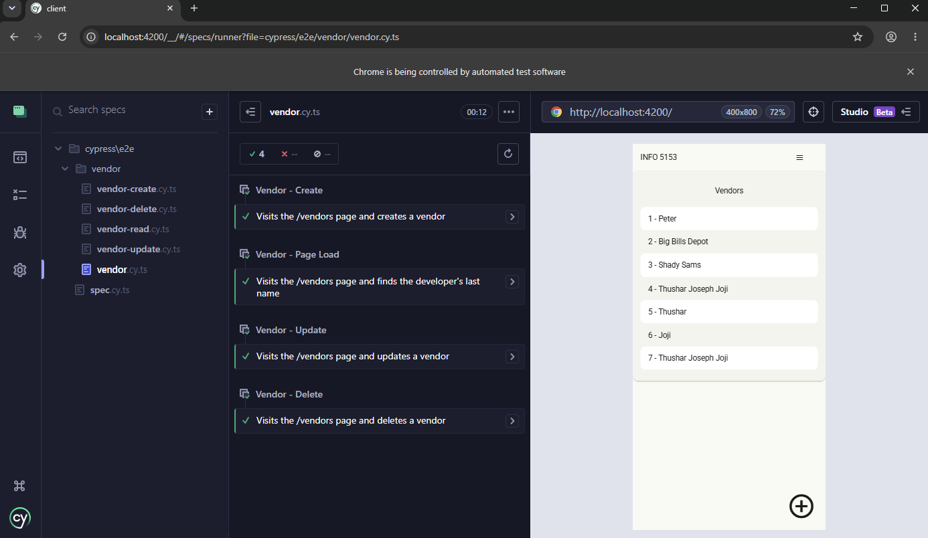Open spec.cy.ts in the spec list

(x=110, y=290)
